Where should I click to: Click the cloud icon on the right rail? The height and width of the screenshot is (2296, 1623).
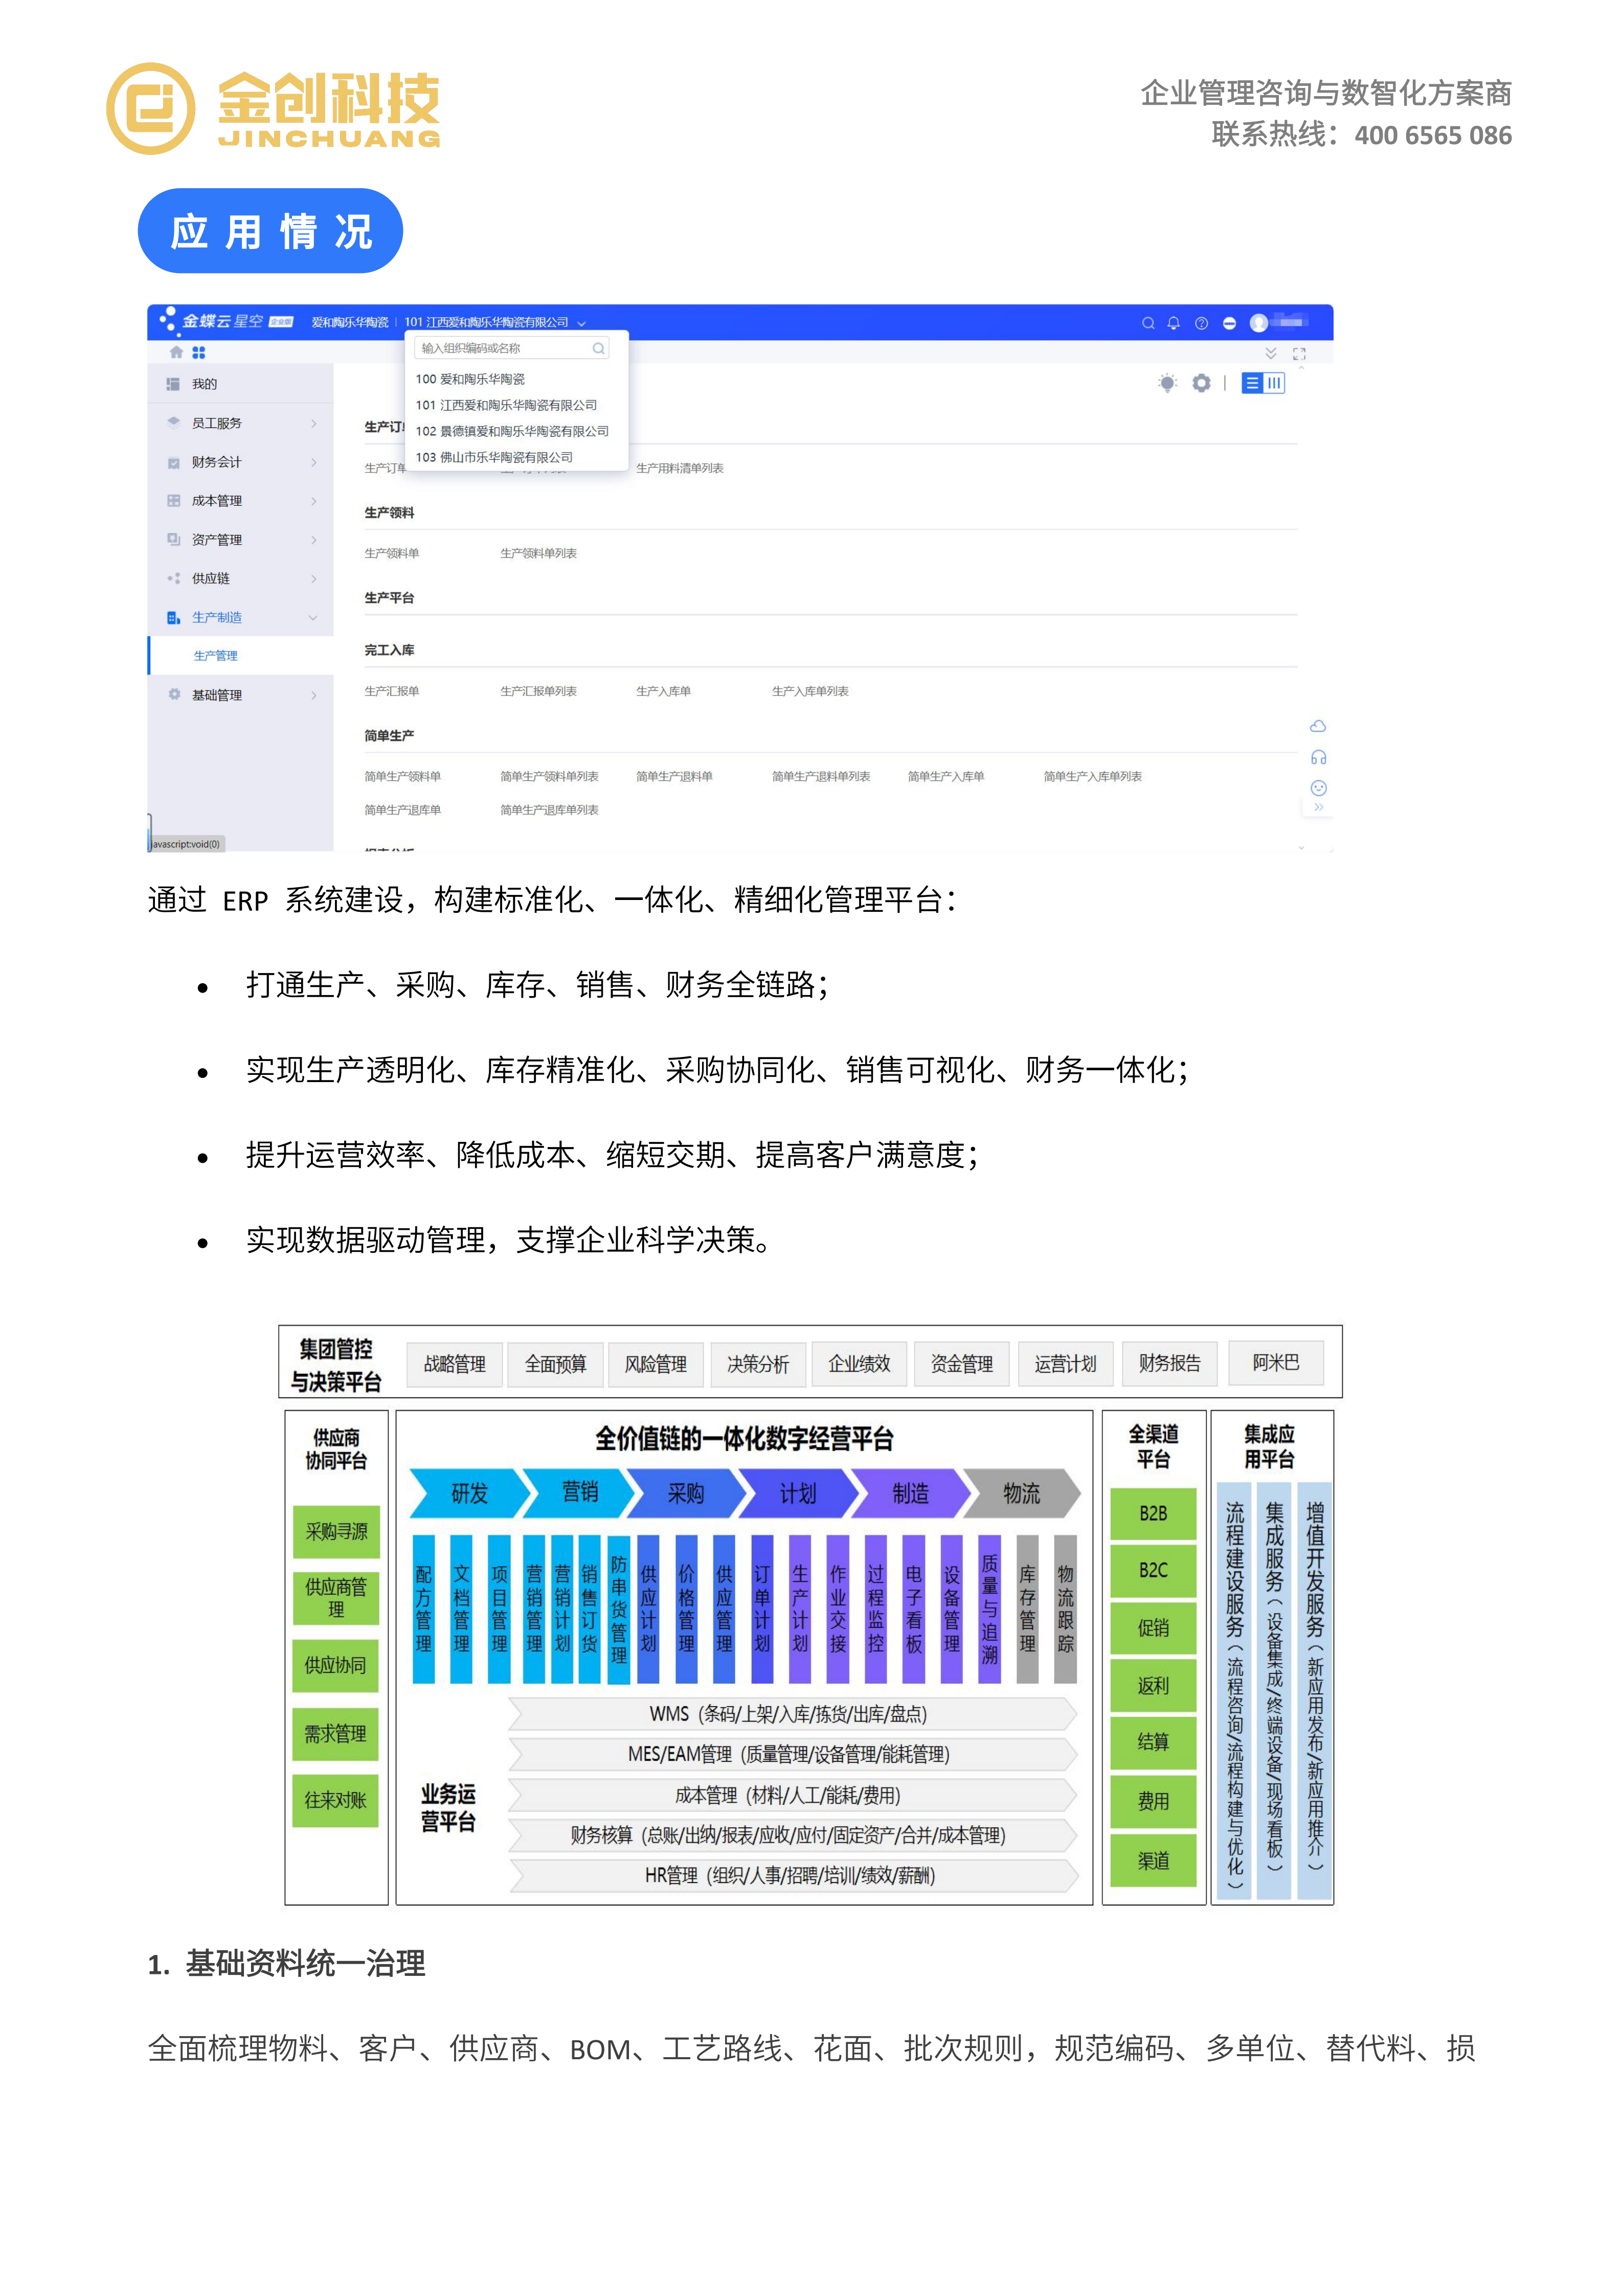(1318, 726)
